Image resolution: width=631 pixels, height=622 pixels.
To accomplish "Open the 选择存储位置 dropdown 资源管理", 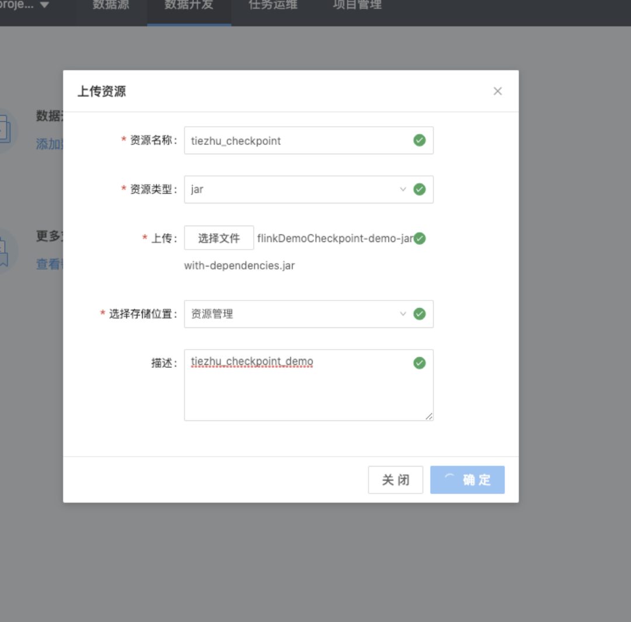I will pos(308,314).
